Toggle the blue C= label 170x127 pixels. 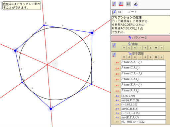[117, 105]
